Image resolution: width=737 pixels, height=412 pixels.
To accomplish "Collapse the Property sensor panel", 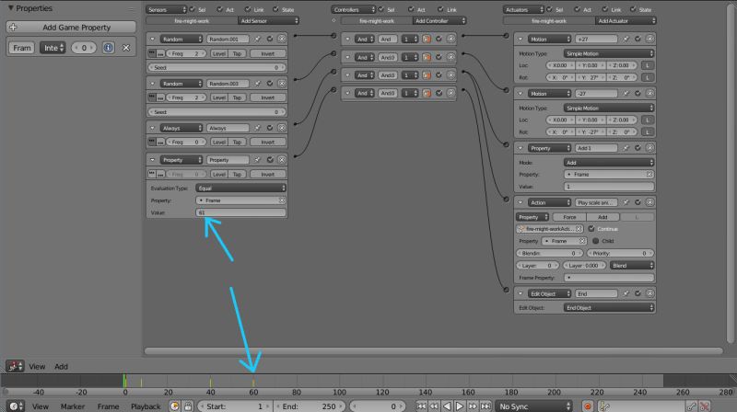I will pos(152,159).
